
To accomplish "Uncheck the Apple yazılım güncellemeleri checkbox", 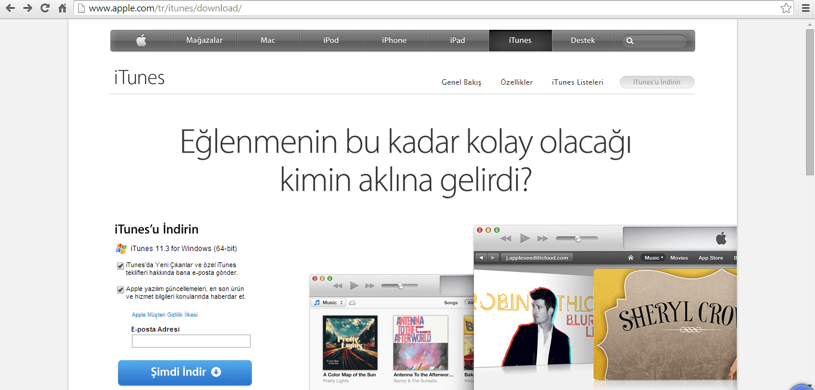I will pos(121,290).
